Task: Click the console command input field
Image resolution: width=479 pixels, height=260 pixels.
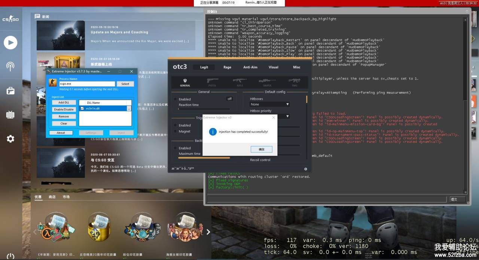Action: pyautogui.click(x=327, y=199)
